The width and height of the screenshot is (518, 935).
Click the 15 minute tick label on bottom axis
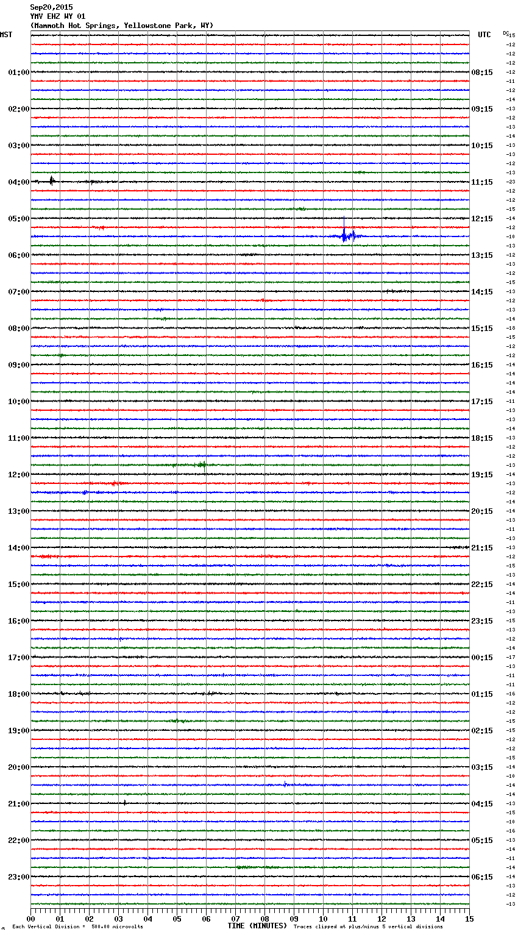click(x=469, y=919)
